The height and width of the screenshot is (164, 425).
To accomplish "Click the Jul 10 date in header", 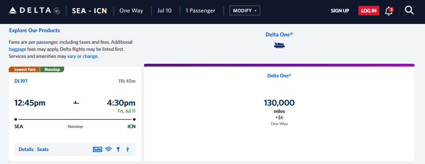I will pos(163,11).
